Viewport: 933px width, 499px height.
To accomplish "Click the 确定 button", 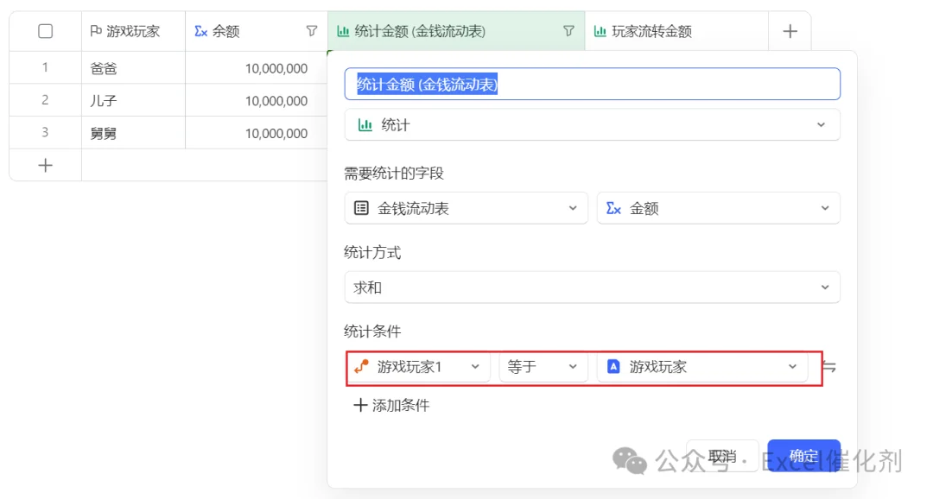I will (803, 456).
